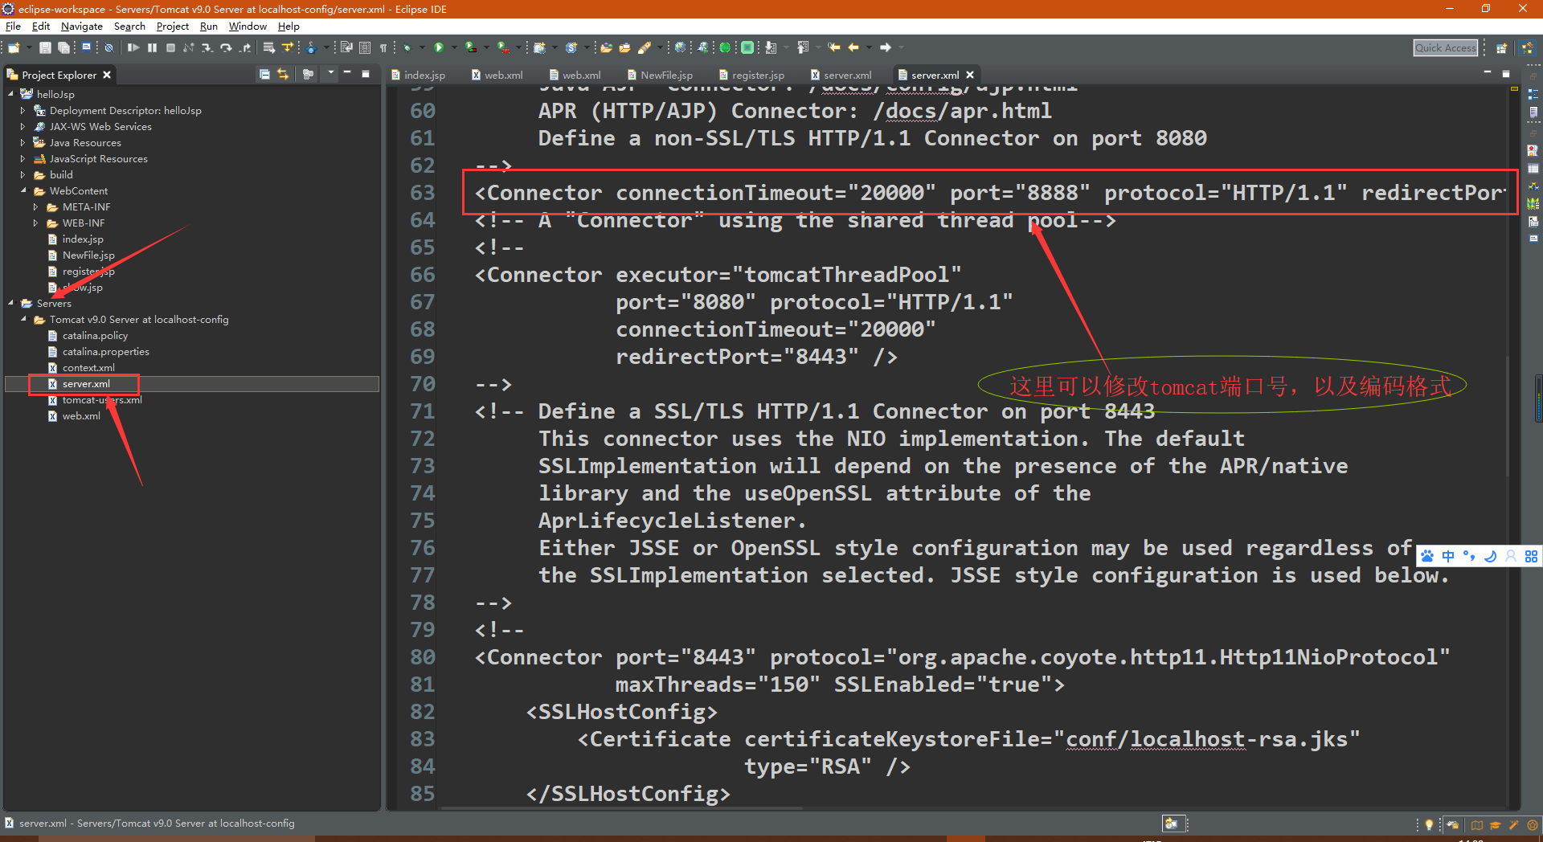Click the New file wizard icon

(14, 47)
